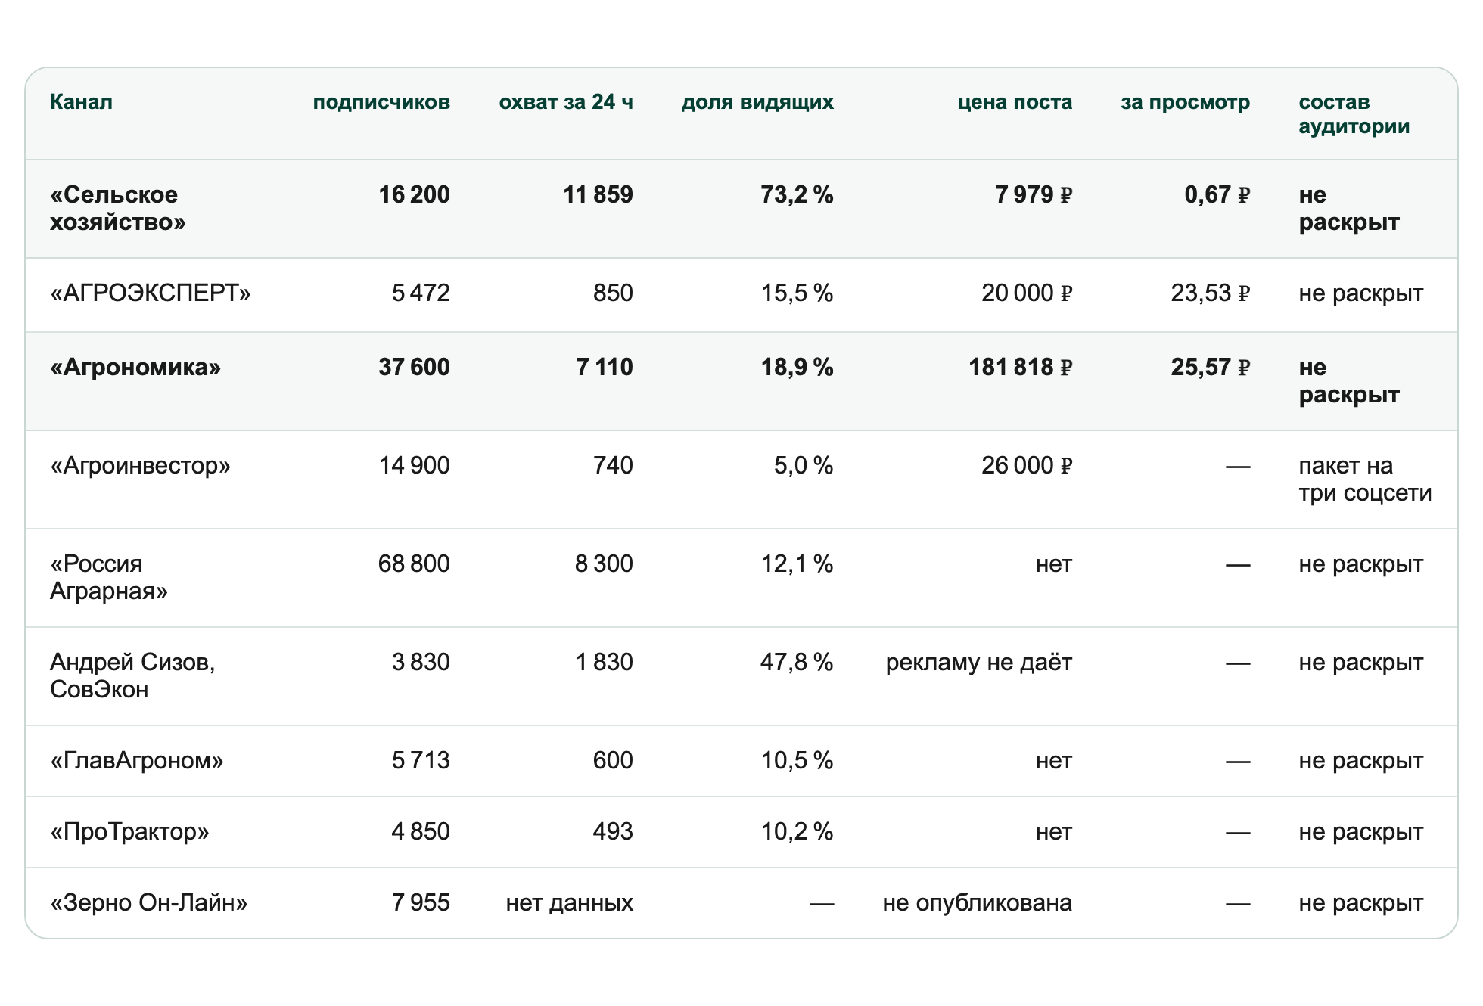Click the channel name «АГРОЭКСПЕРТ»
This screenshot has width=1483, height=1006.
click(x=151, y=293)
